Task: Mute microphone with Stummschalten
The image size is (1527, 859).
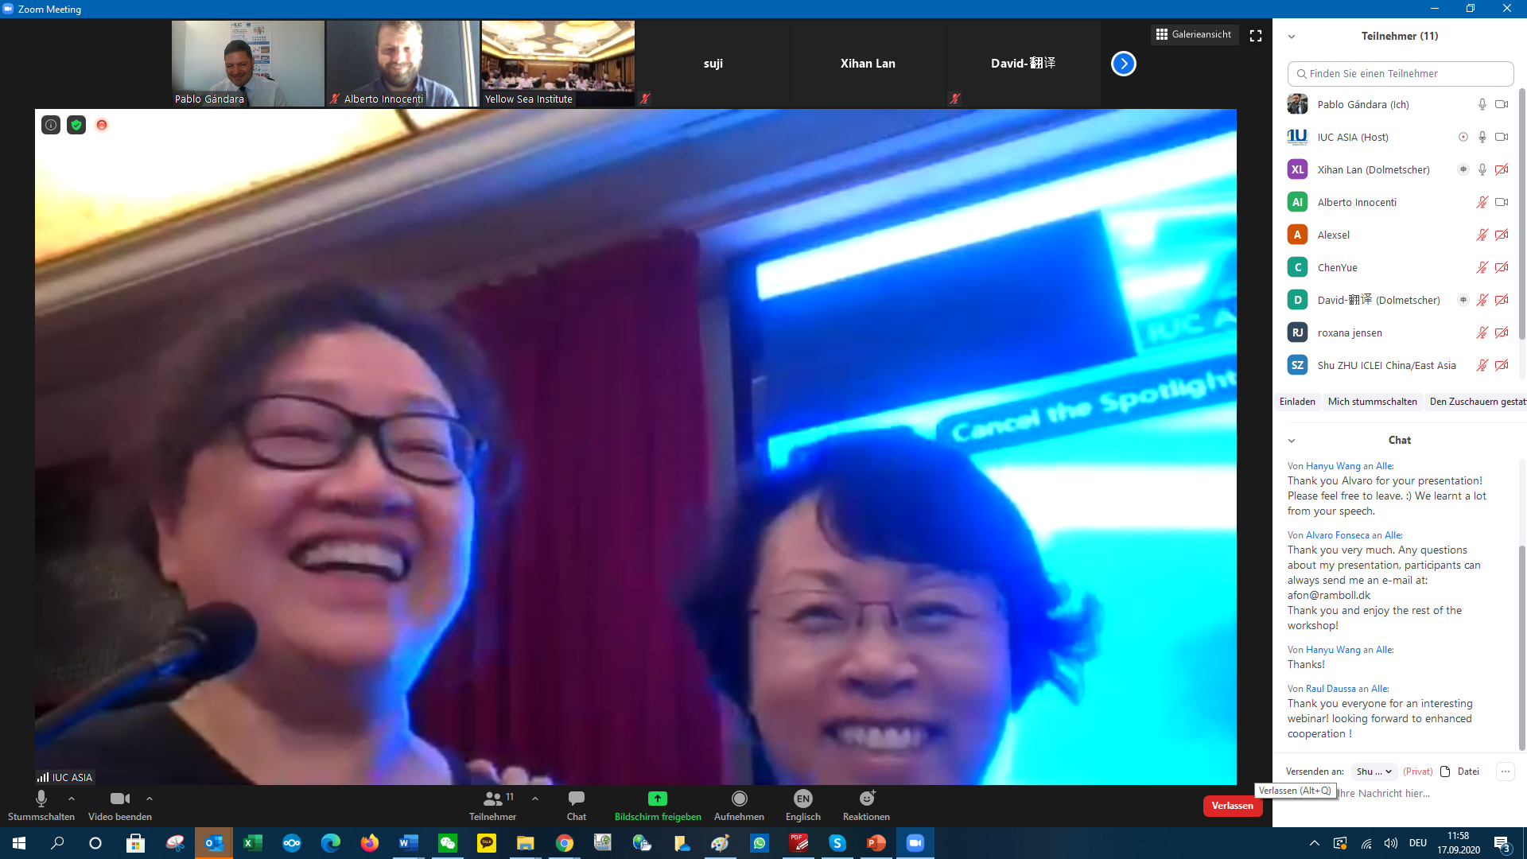Action: (41, 799)
